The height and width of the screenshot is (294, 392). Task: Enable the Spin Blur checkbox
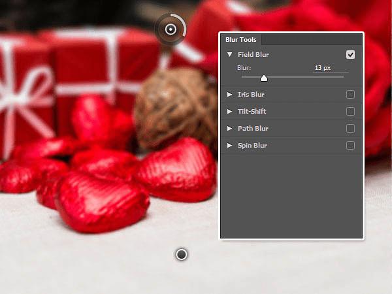350,146
